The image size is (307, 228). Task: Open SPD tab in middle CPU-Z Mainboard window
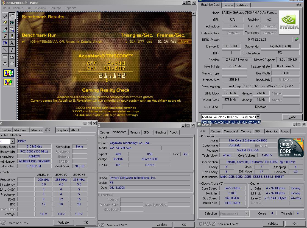coord(146,132)
